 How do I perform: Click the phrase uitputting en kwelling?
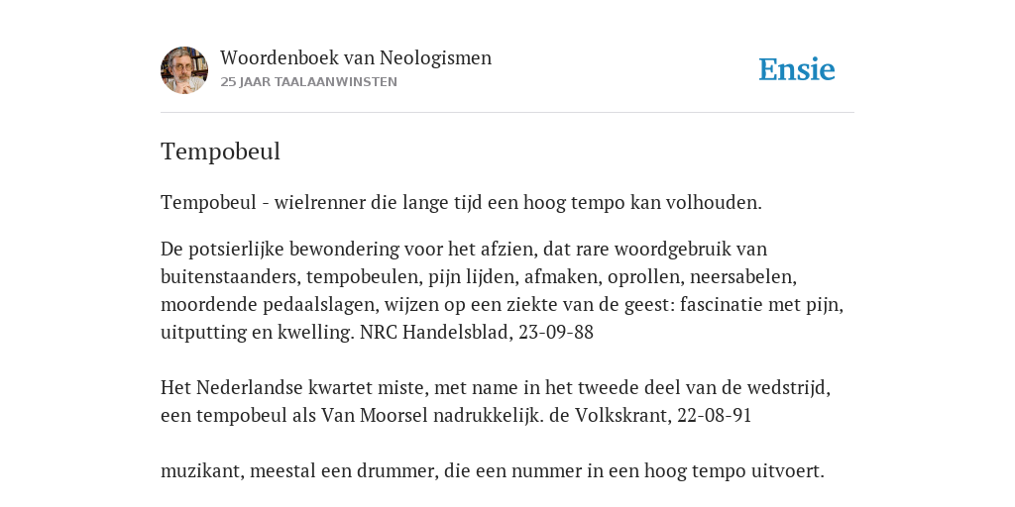(258, 332)
